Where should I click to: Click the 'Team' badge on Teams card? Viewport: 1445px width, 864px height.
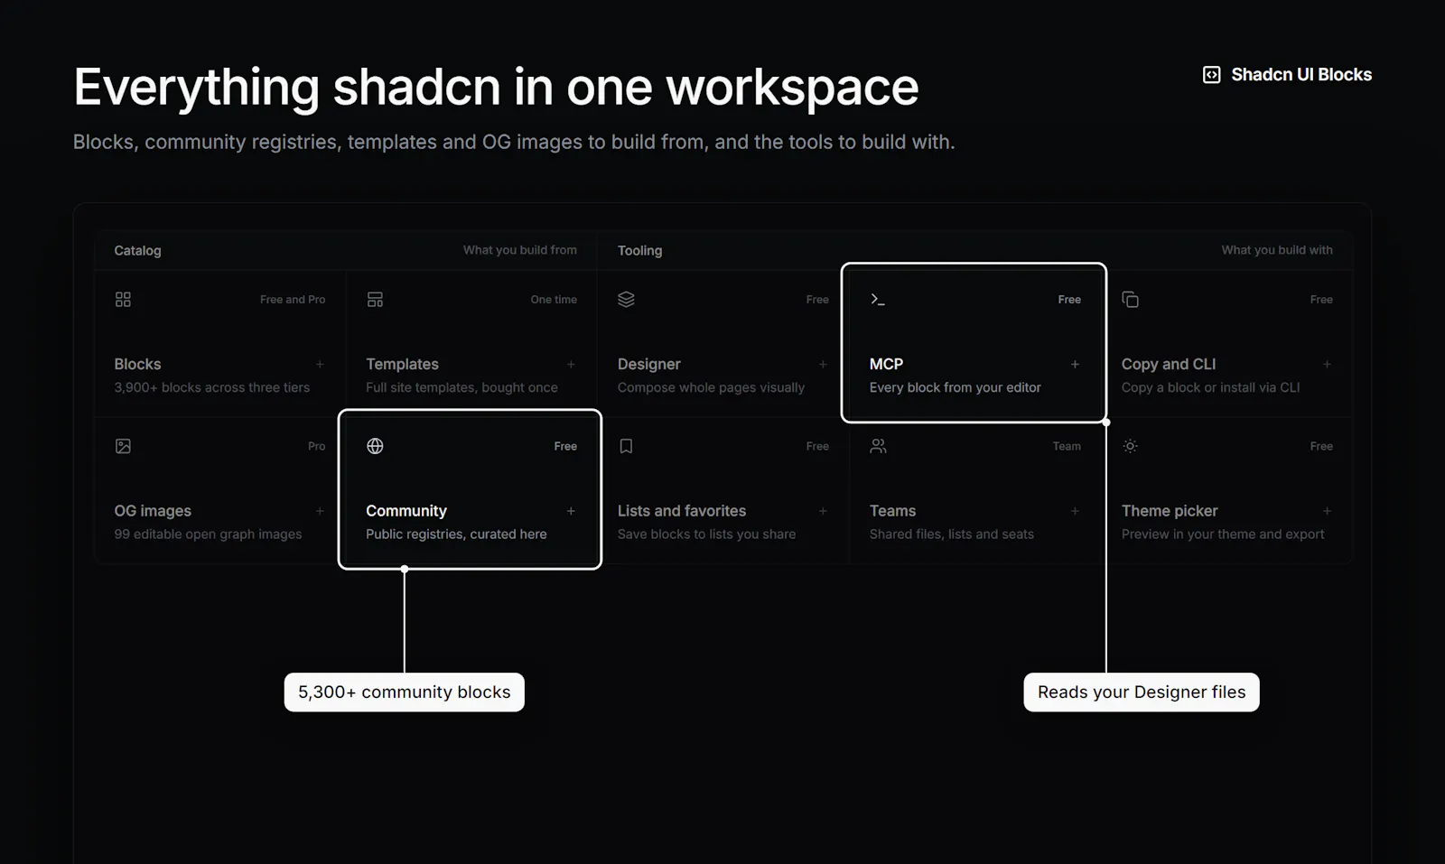[1067, 446]
